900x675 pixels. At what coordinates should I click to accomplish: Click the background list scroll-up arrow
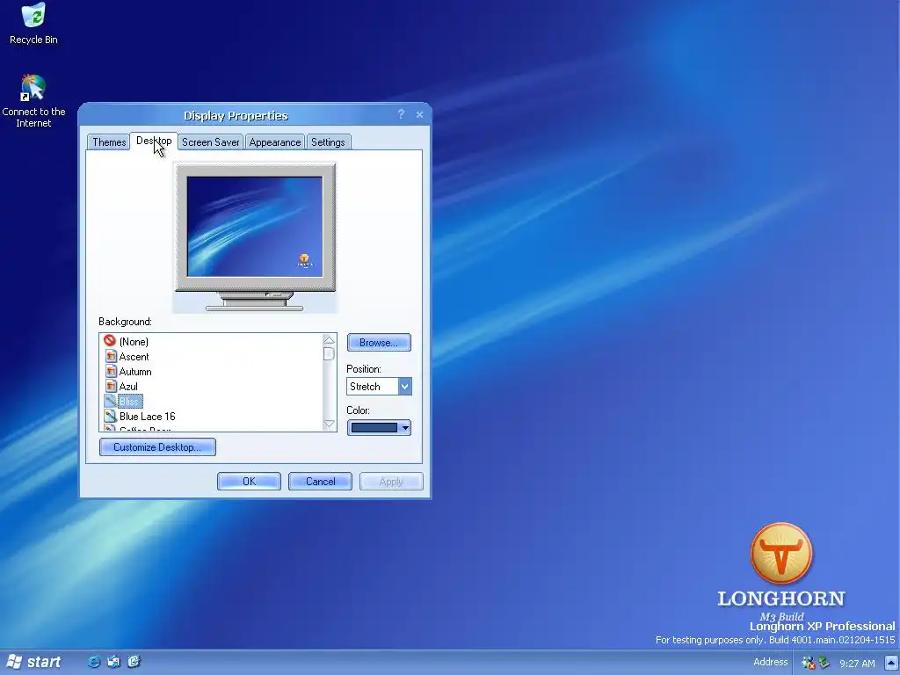329,340
